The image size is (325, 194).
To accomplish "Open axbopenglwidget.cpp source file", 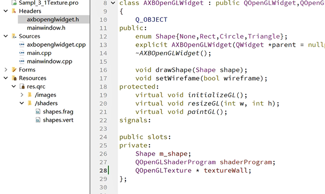I will point(56,45).
